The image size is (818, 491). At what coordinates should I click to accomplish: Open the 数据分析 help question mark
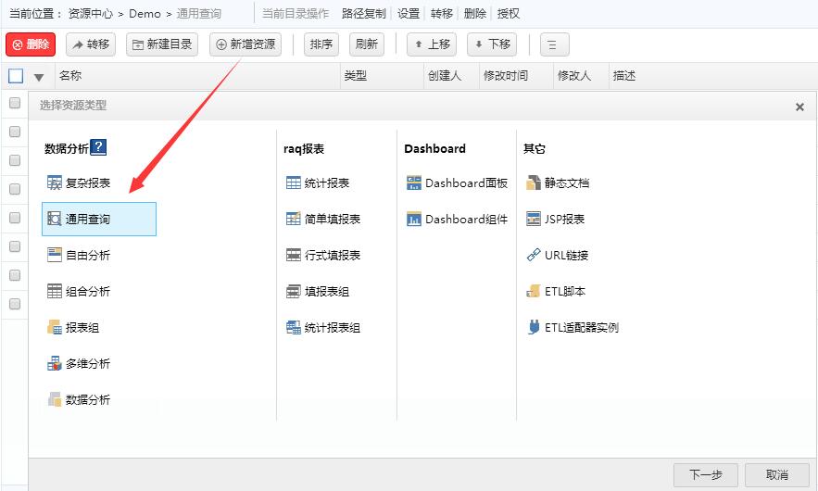(x=99, y=147)
